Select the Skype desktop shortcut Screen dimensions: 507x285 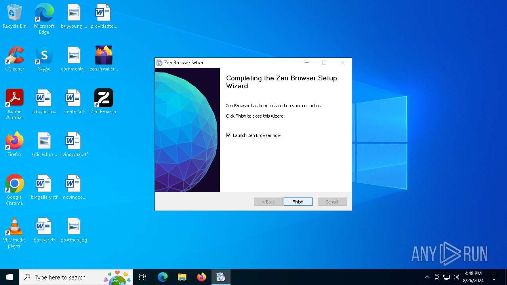pos(44,59)
